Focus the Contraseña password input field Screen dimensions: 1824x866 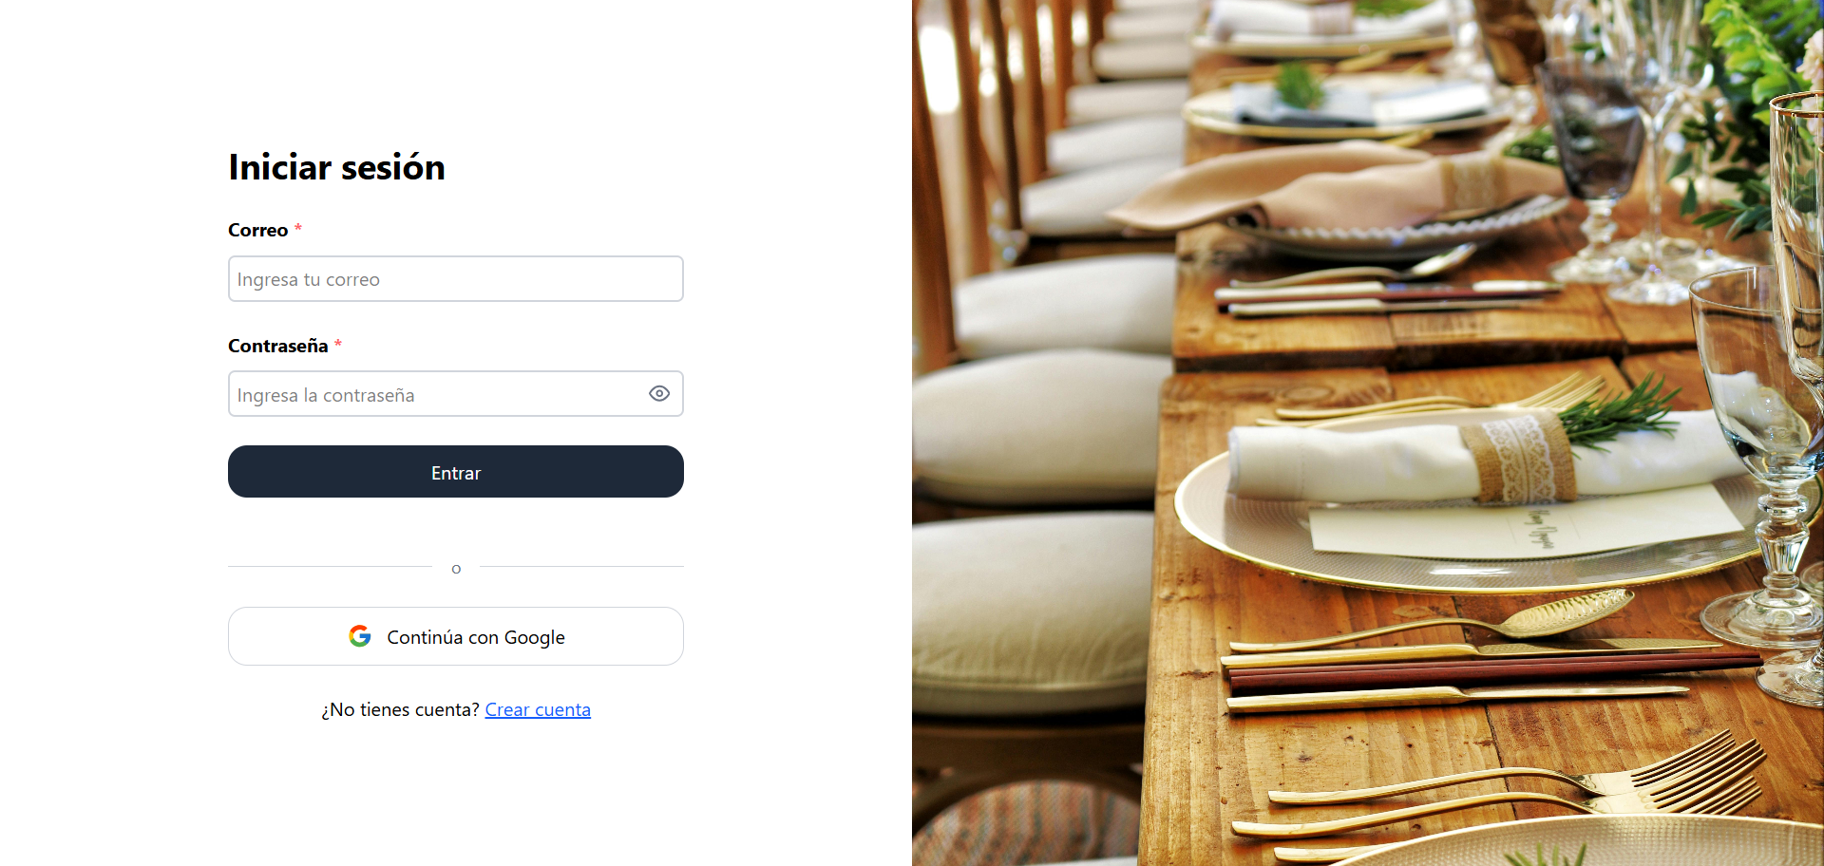[456, 394]
